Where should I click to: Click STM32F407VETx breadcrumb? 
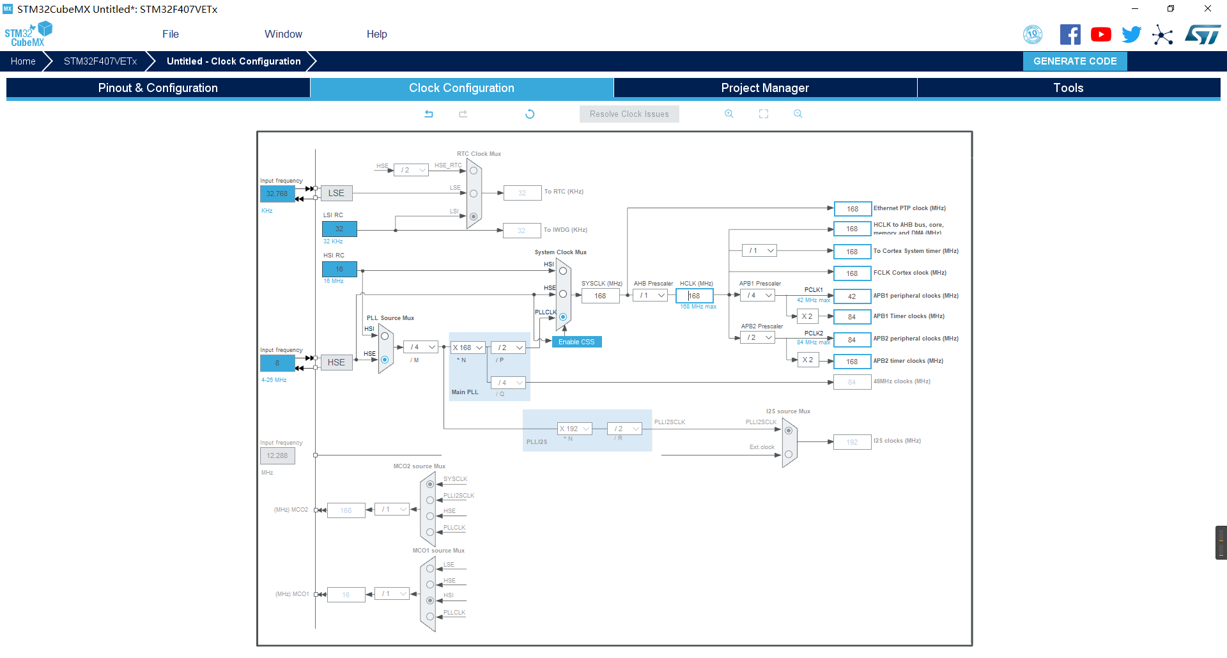click(x=100, y=61)
